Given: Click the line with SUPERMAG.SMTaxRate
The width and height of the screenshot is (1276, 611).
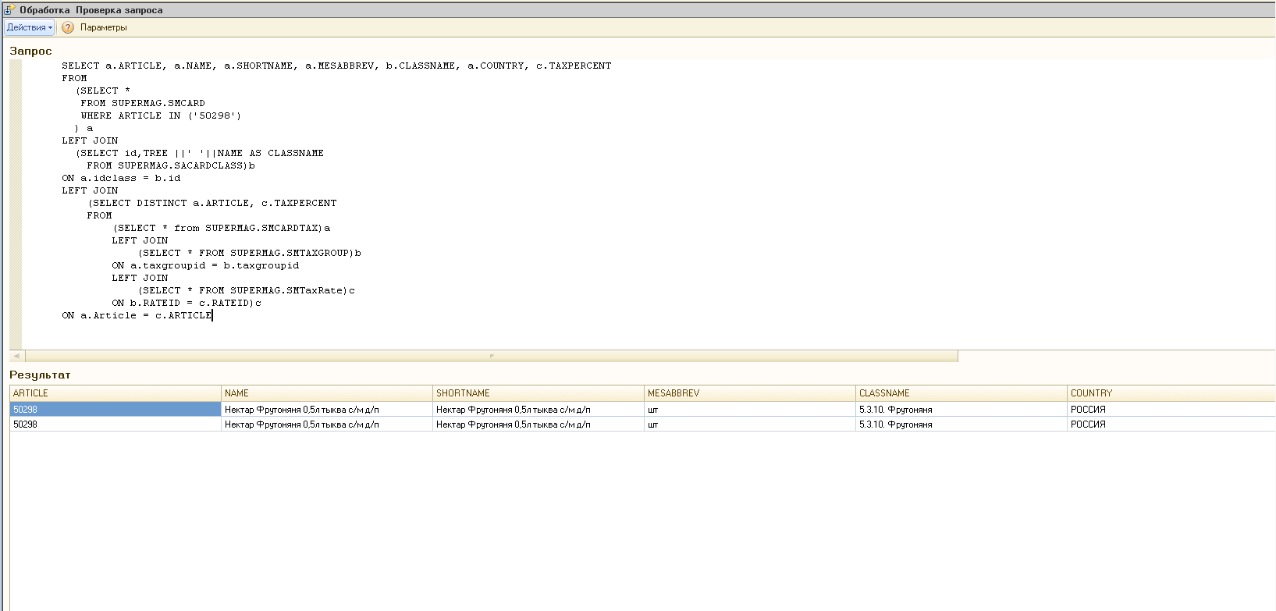Looking at the screenshot, I should coord(247,290).
